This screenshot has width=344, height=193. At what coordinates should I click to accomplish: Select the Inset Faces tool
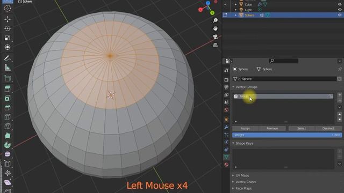(8, 98)
